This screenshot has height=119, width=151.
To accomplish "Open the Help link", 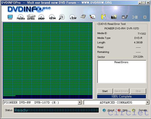I will click(125, 110).
